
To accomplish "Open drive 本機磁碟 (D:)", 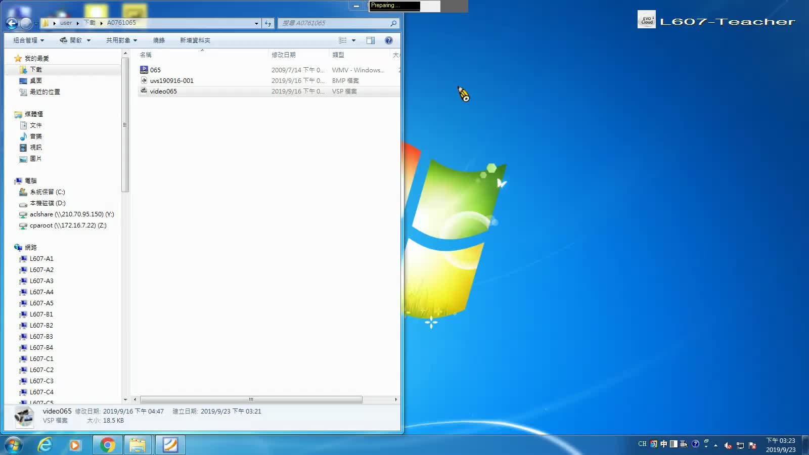I will pyautogui.click(x=48, y=203).
